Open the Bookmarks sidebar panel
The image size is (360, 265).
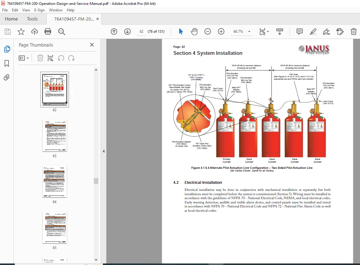7,63
